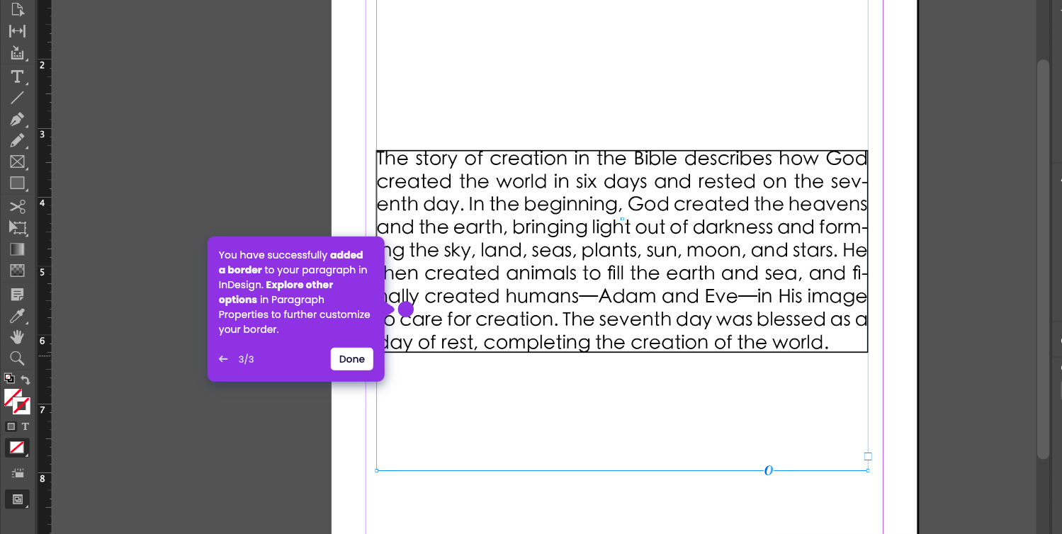The width and height of the screenshot is (1062, 534).
Task: Click the word "completing" in last line
Action: tap(537, 343)
